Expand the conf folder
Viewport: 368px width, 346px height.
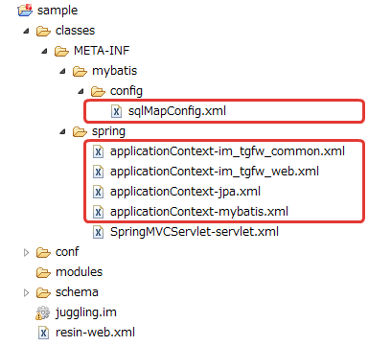pyautogui.click(x=27, y=252)
